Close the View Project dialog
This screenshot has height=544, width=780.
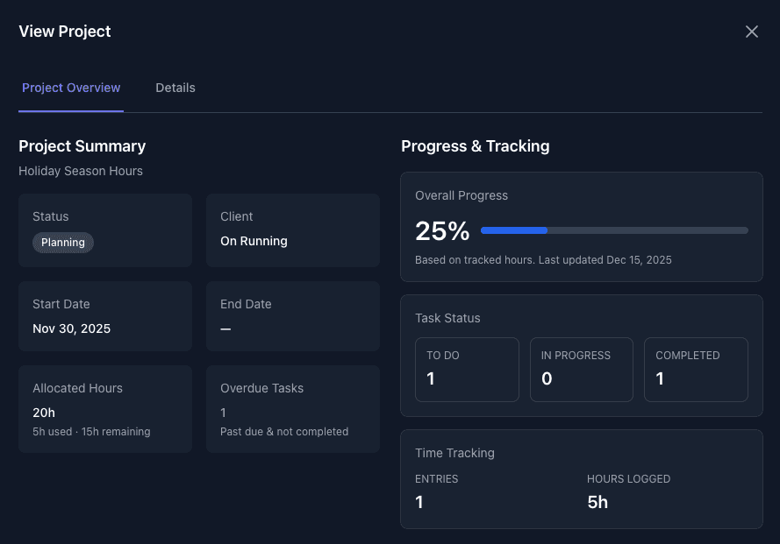point(751,31)
